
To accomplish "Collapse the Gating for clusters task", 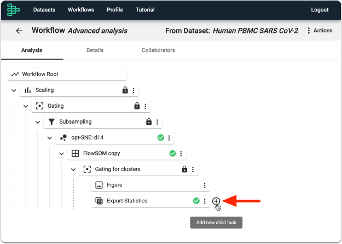I will [x=73, y=170].
